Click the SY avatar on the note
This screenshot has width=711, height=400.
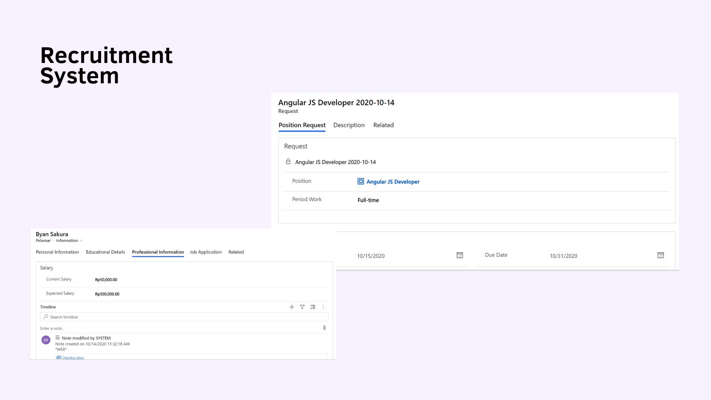point(46,340)
